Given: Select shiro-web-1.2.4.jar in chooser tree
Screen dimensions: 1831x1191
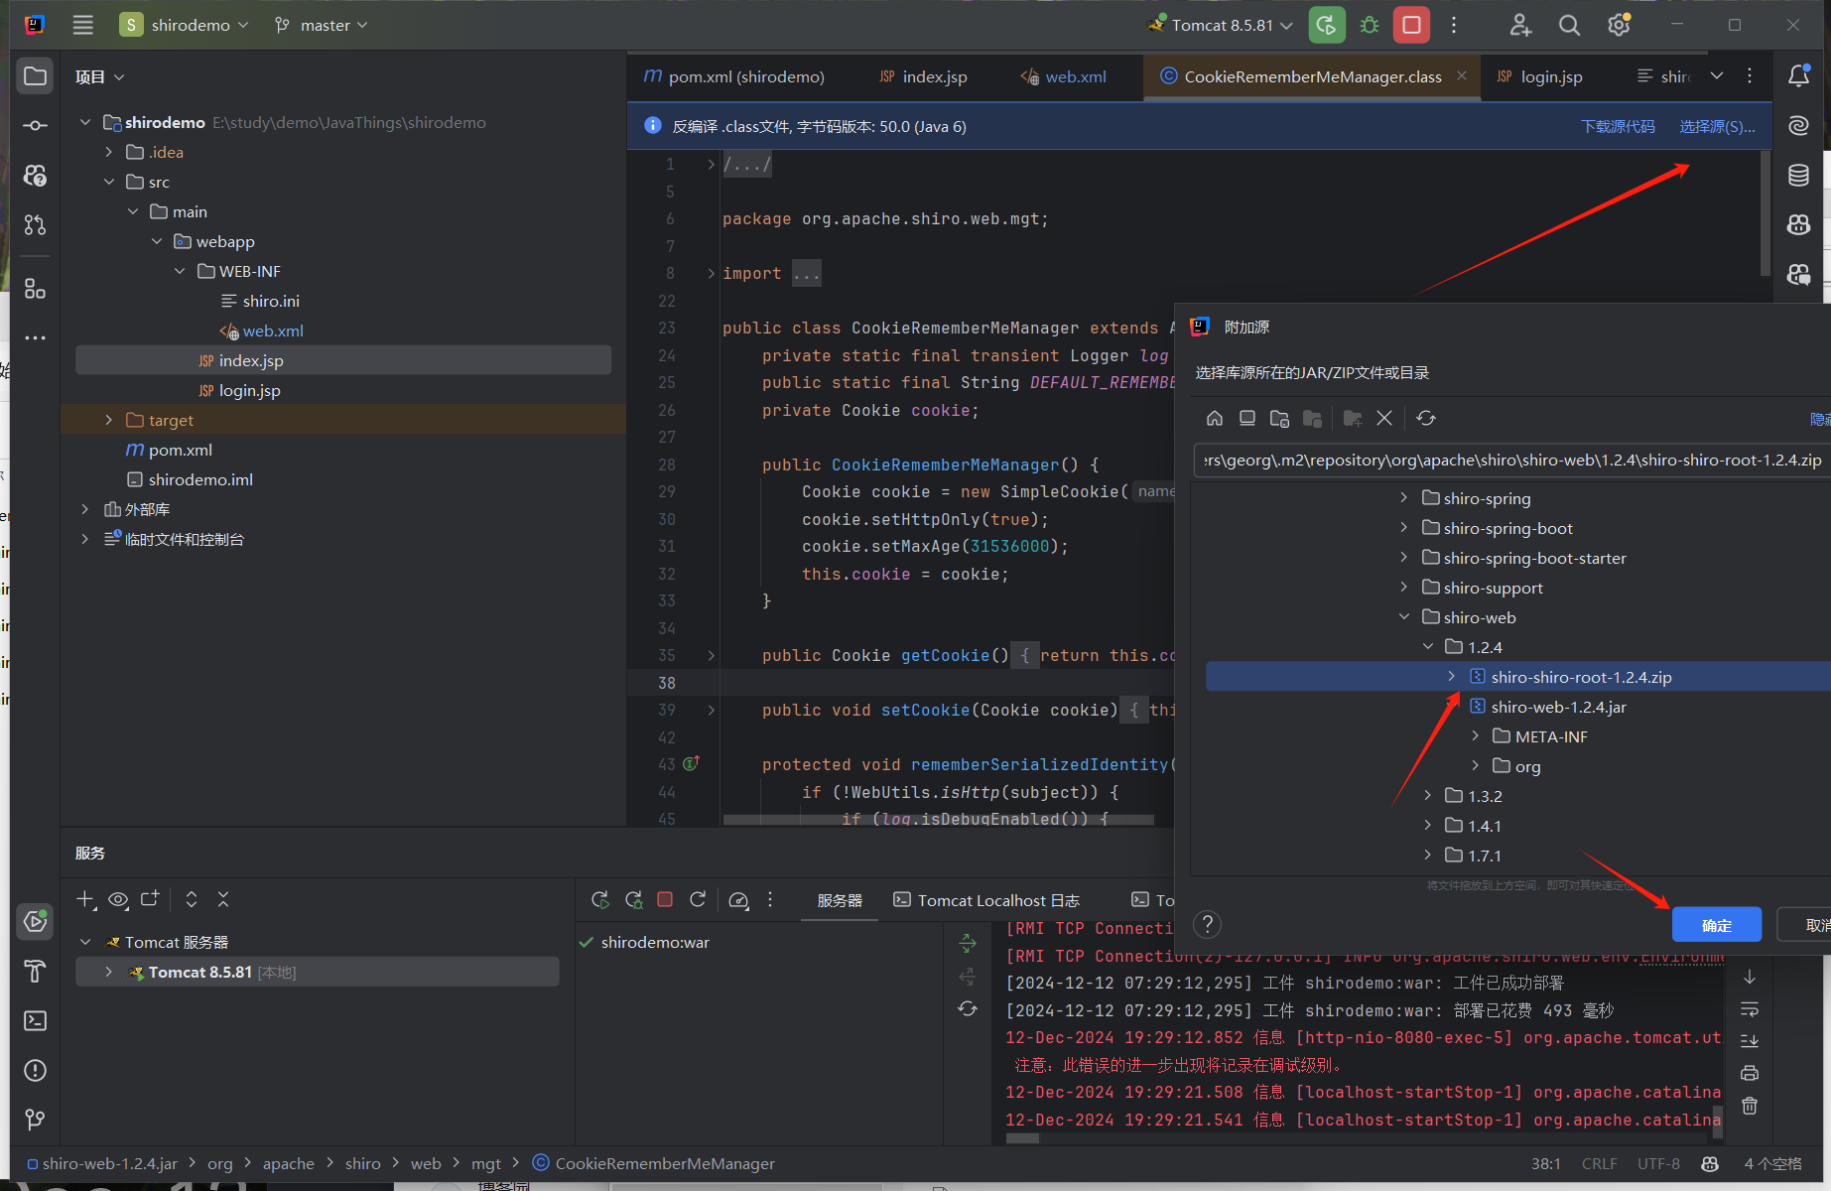Looking at the screenshot, I should tap(1558, 707).
